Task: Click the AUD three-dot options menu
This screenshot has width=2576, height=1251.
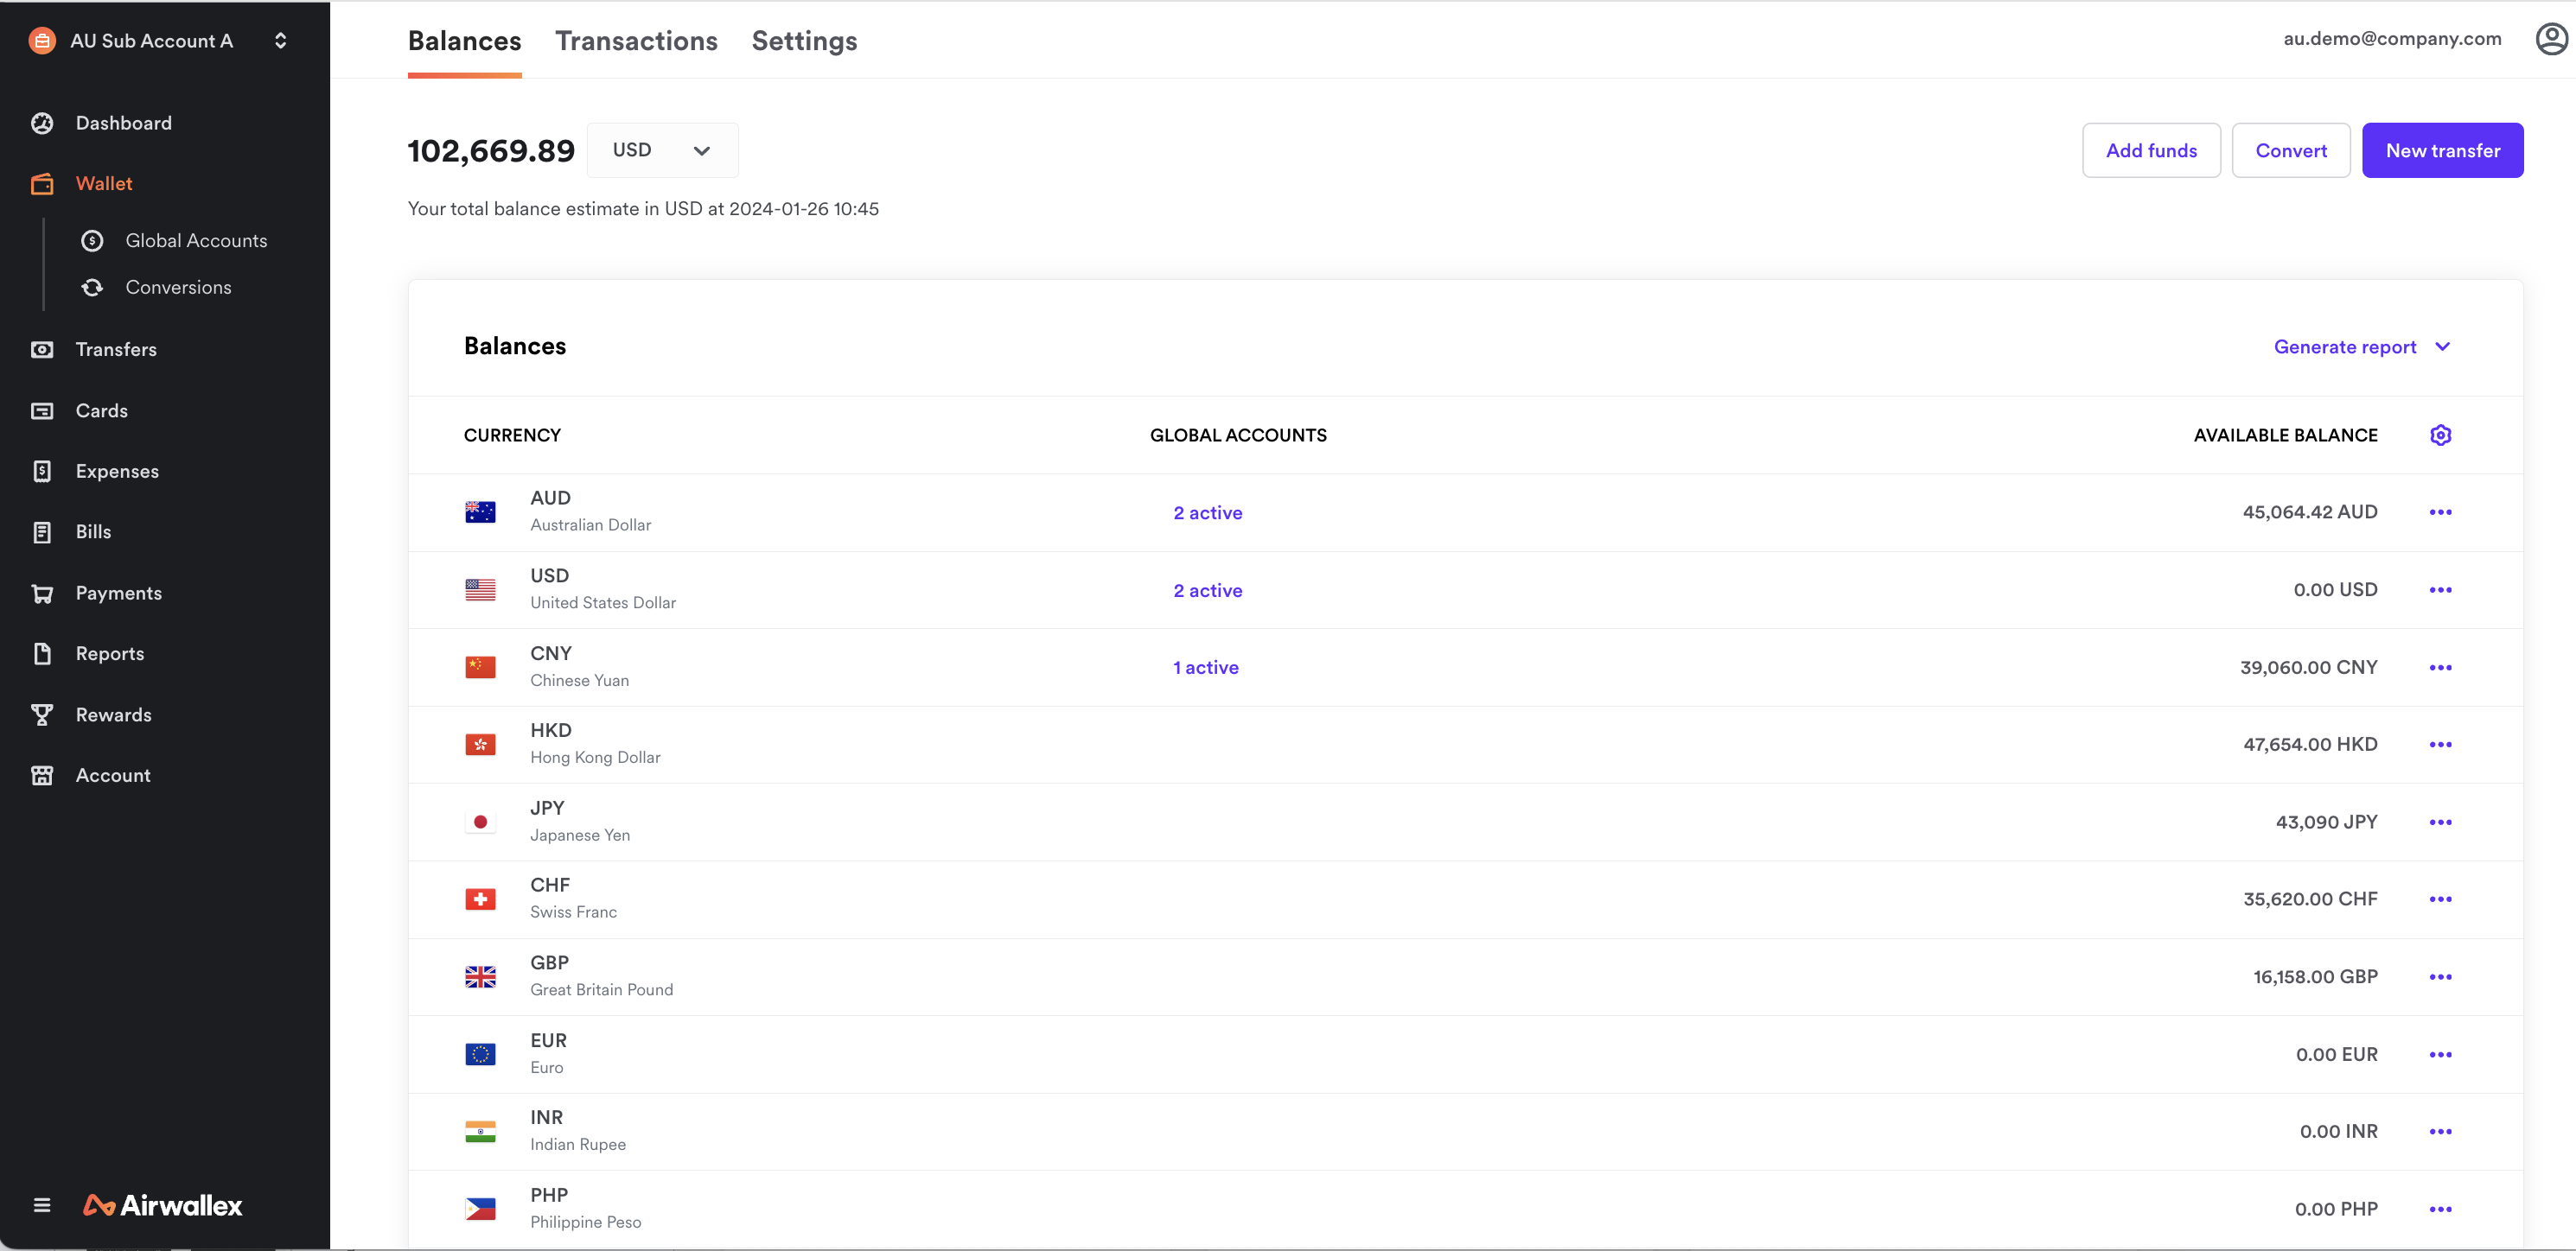Action: pos(2439,512)
